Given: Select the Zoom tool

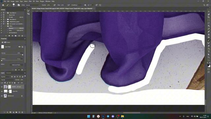Looking at the screenshot, I should [x=209, y=58].
